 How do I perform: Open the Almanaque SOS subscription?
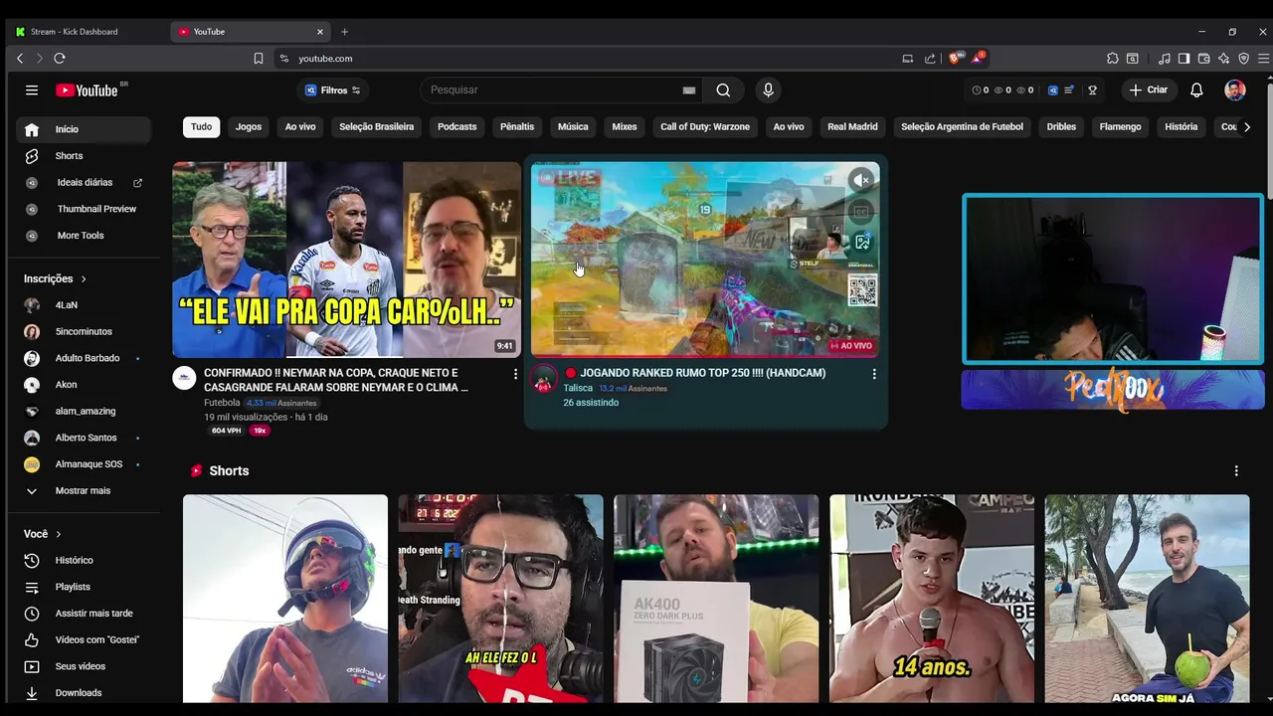[x=84, y=464]
